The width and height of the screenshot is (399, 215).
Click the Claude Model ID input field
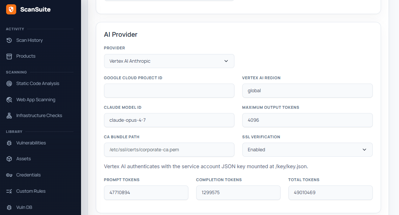(169, 120)
